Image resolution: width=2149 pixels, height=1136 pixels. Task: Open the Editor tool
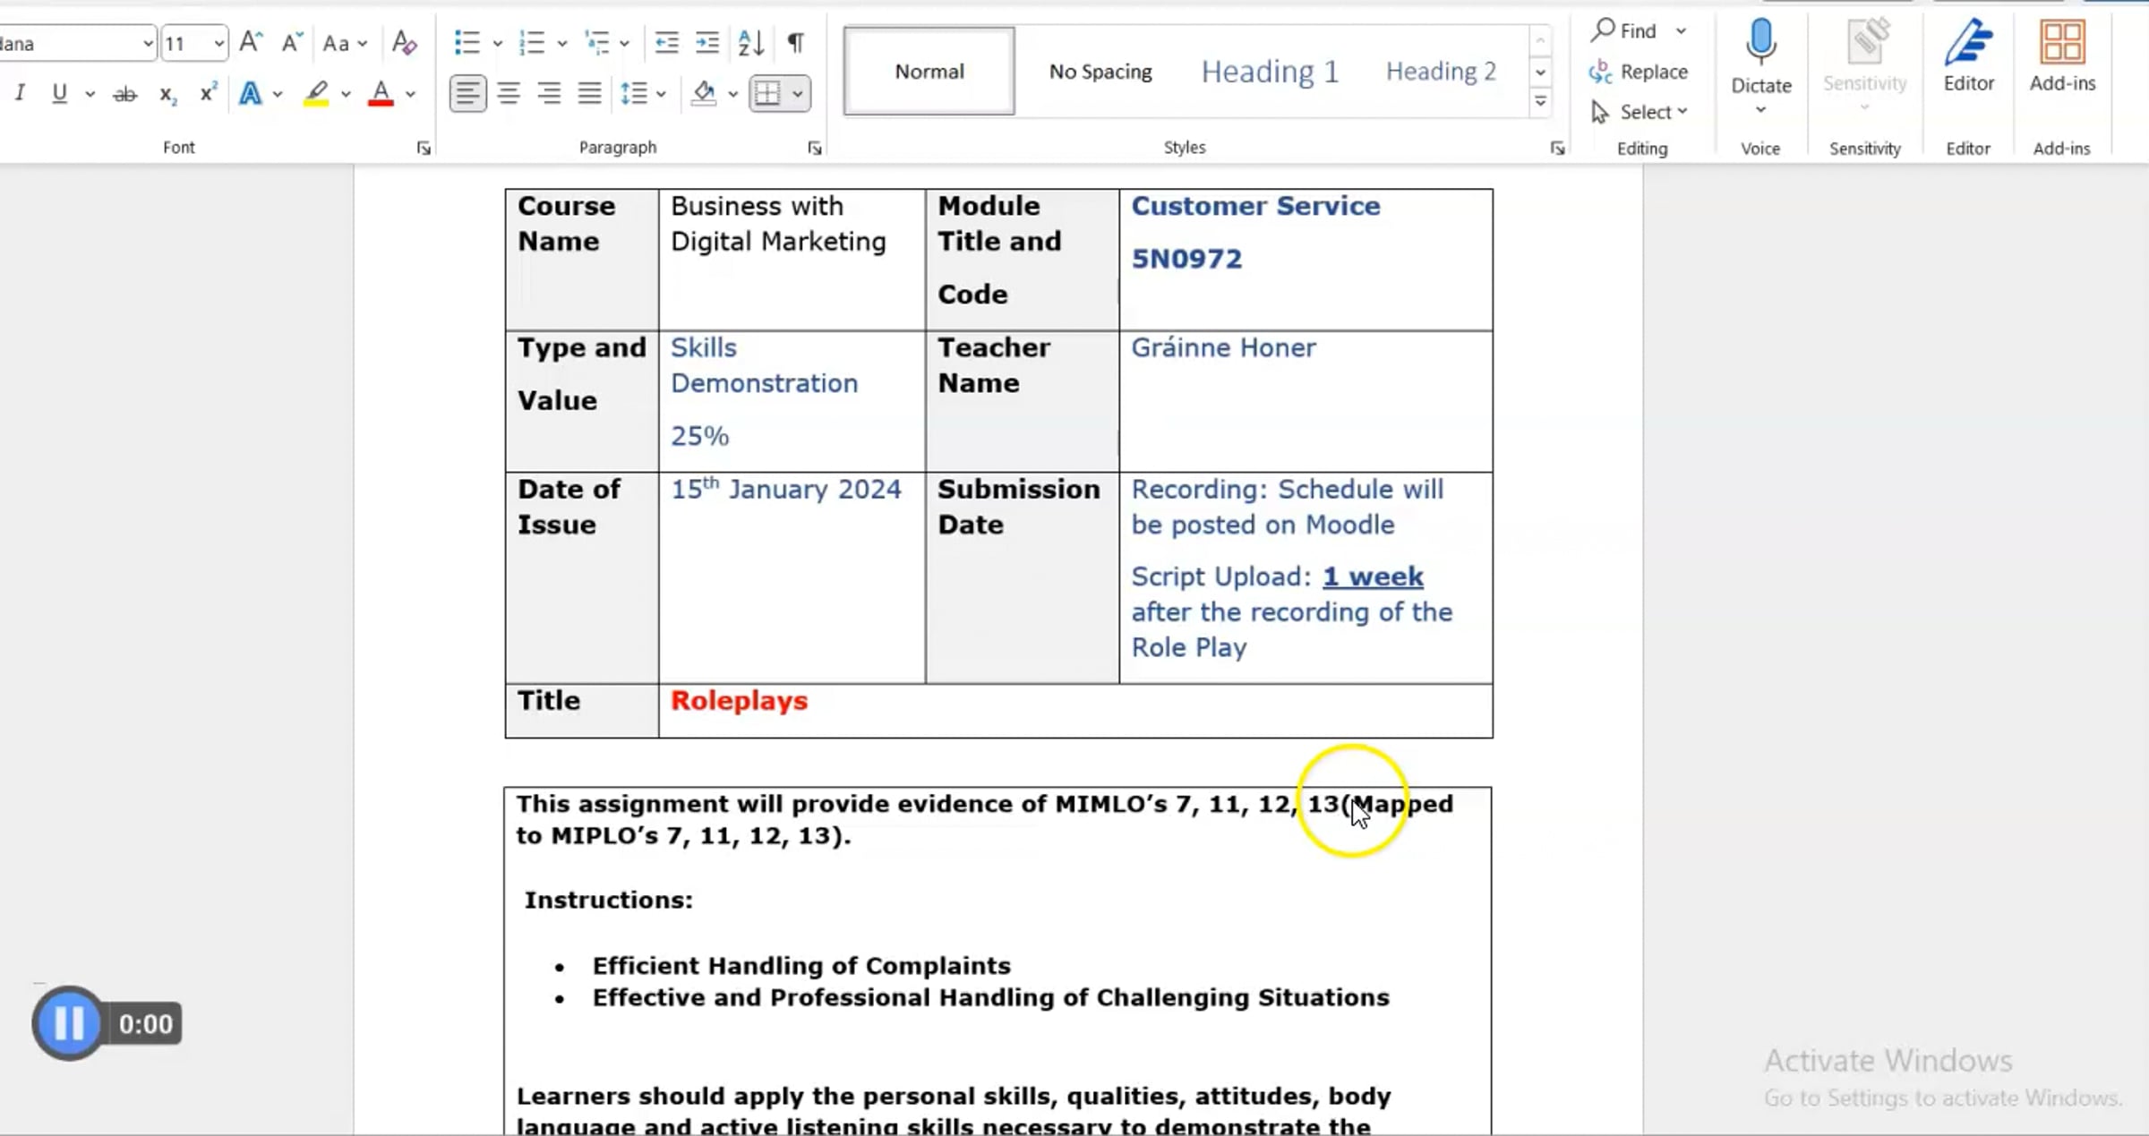(1968, 56)
